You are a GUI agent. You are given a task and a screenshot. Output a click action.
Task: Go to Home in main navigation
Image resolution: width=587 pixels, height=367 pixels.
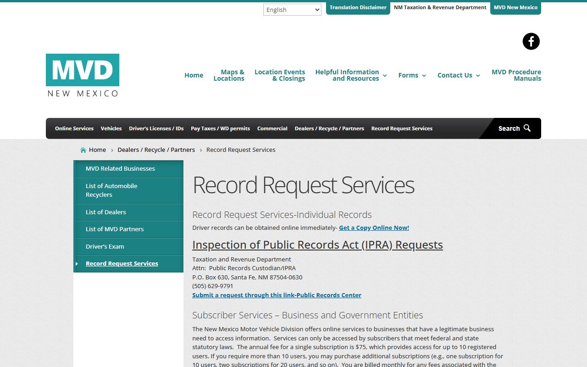[x=194, y=75]
